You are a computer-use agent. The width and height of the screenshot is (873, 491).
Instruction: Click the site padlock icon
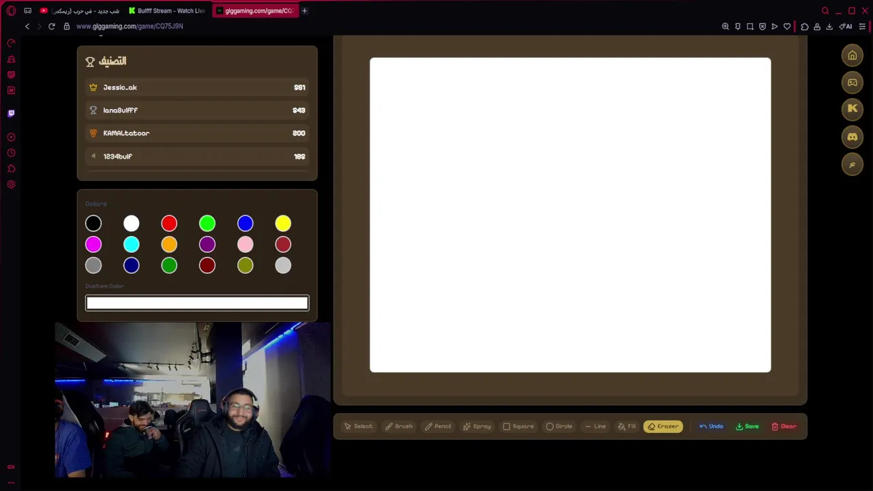pos(67,26)
